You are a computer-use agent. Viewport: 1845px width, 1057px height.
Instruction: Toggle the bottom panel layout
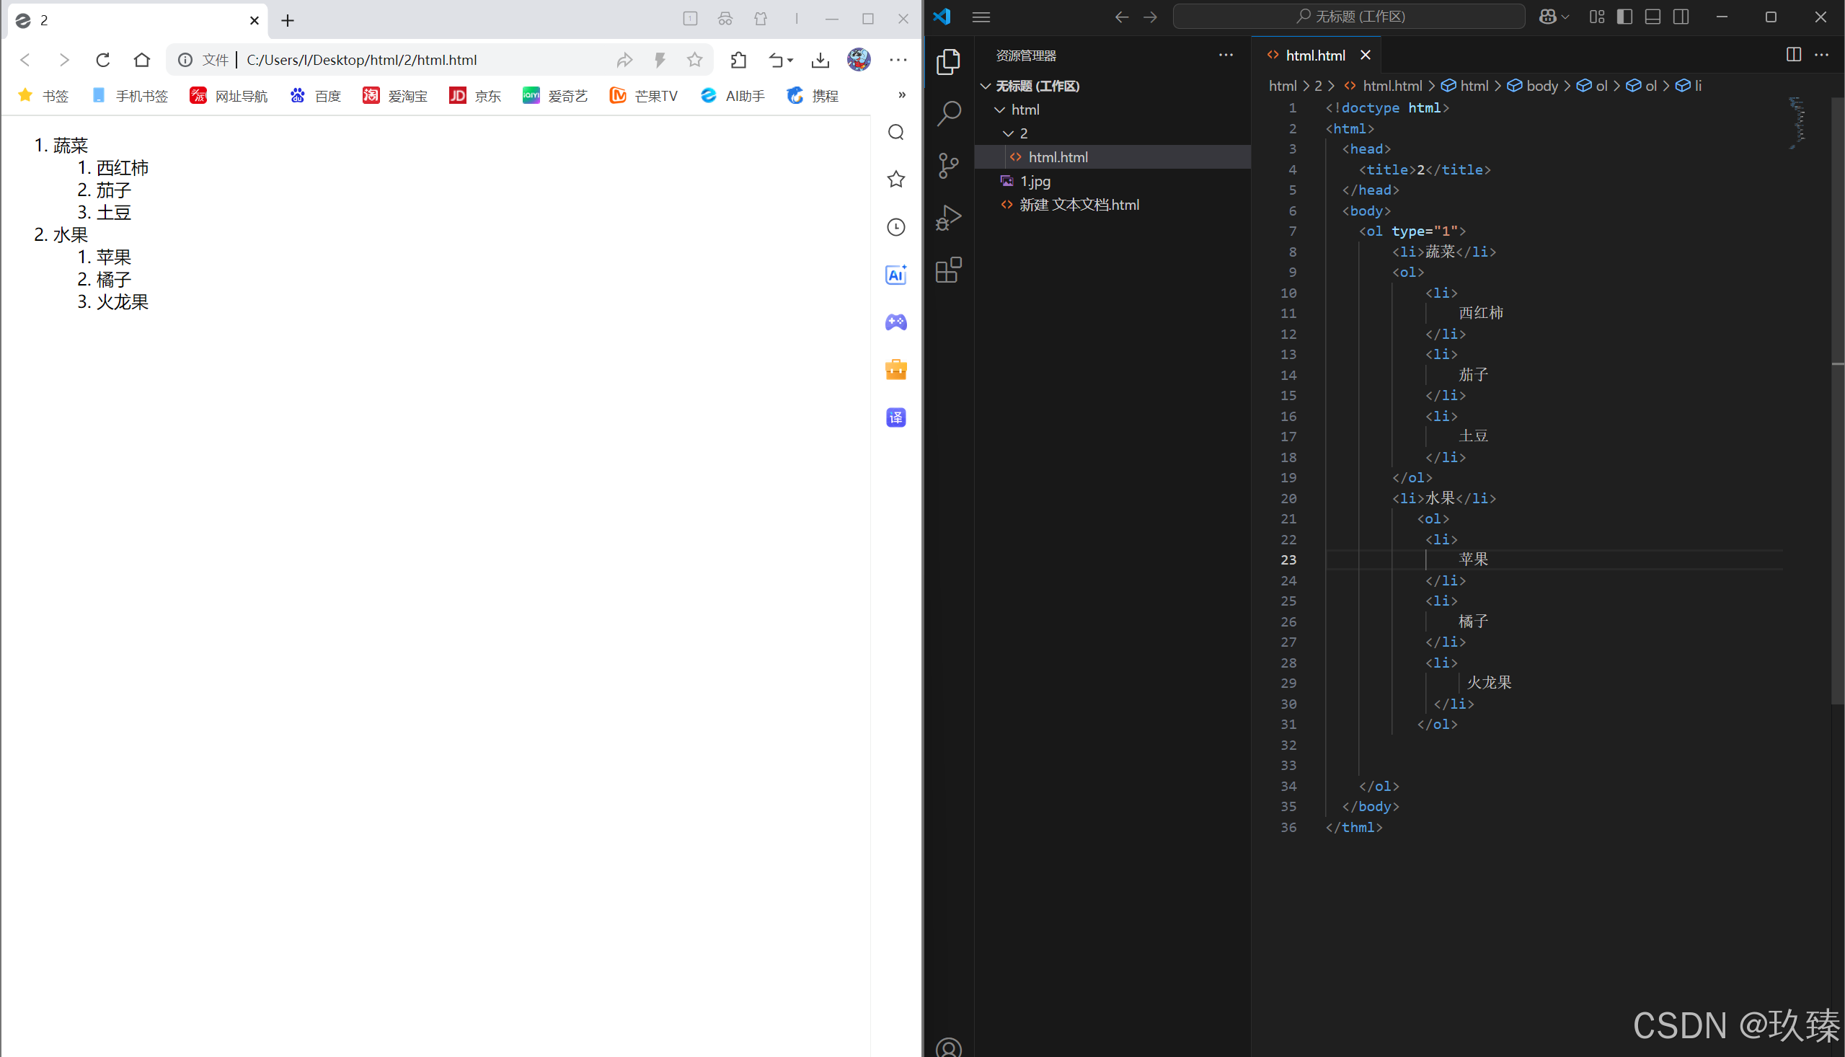[x=1652, y=17]
